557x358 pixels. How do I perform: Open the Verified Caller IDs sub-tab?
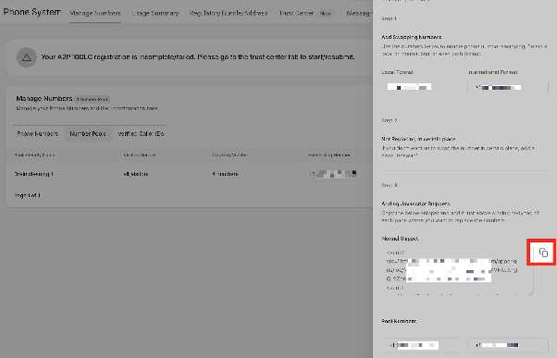pos(141,134)
